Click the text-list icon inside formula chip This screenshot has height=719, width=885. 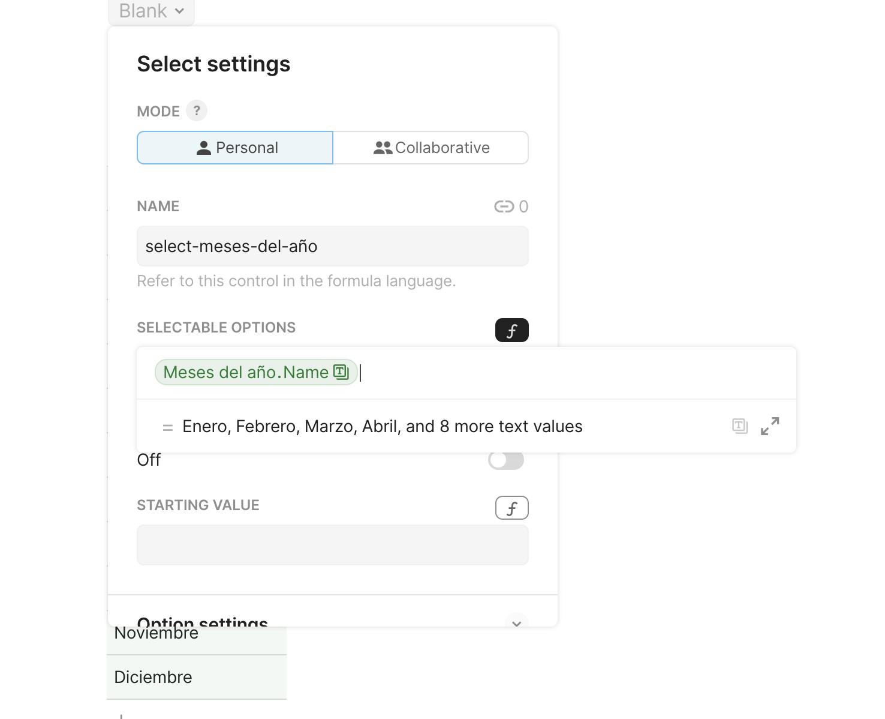click(341, 372)
